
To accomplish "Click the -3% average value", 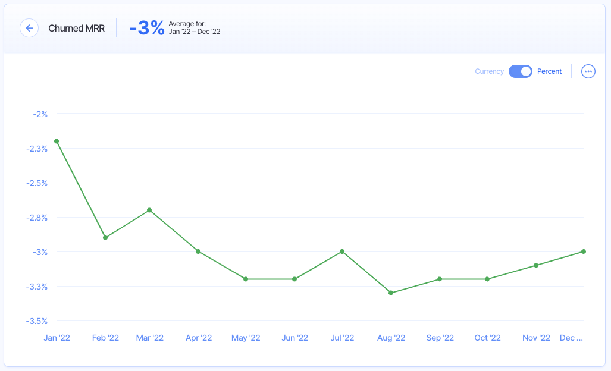I will [x=146, y=28].
